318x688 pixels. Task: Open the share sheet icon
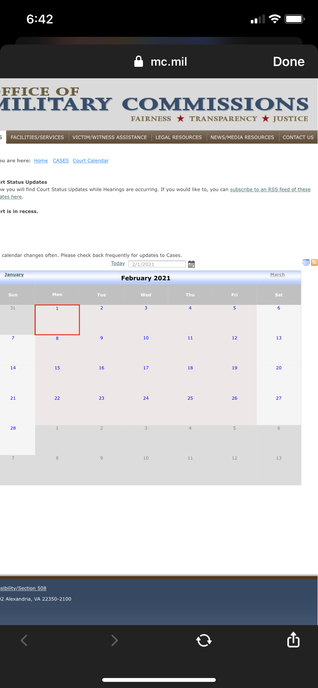(x=293, y=639)
